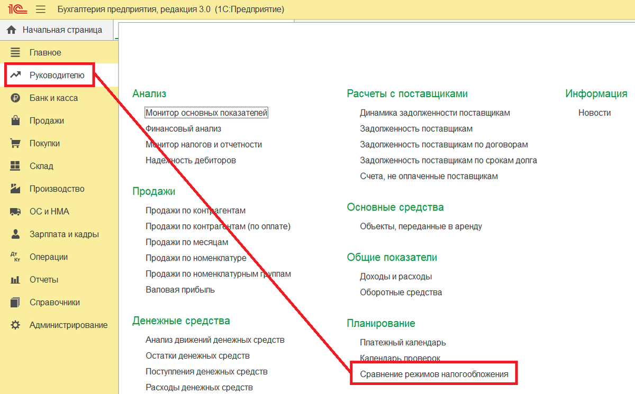Open Анализ движений денежных средств
The width and height of the screenshot is (635, 394).
coord(215,340)
